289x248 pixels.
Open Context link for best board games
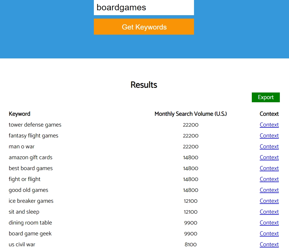point(269,168)
